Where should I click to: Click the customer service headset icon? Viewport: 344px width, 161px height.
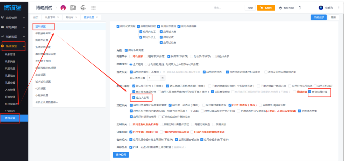click(280, 8)
